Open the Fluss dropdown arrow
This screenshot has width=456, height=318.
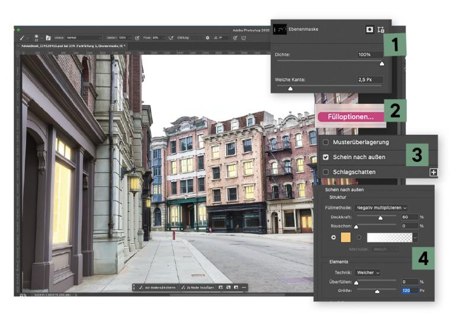pos(163,38)
